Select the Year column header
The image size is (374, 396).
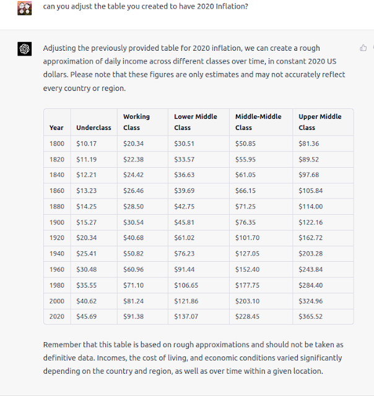click(56, 127)
